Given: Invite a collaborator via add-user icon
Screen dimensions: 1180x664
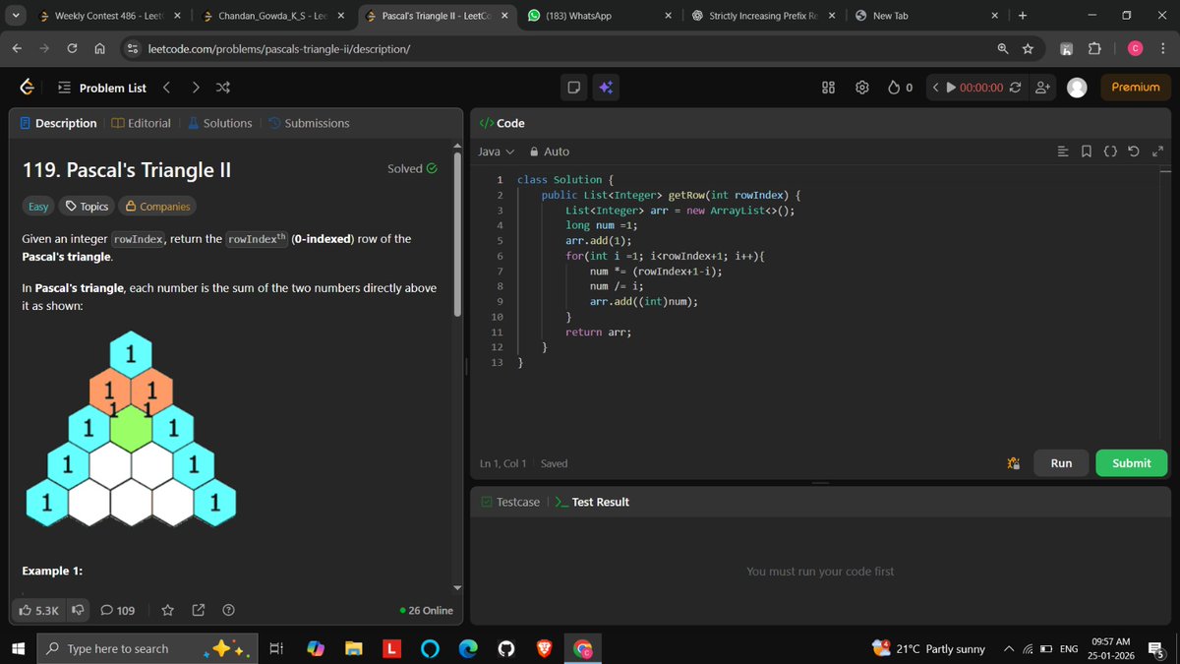Looking at the screenshot, I should 1043,88.
